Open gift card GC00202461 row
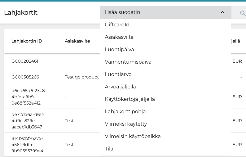The image size is (246, 157). pyautogui.click(x=25, y=61)
